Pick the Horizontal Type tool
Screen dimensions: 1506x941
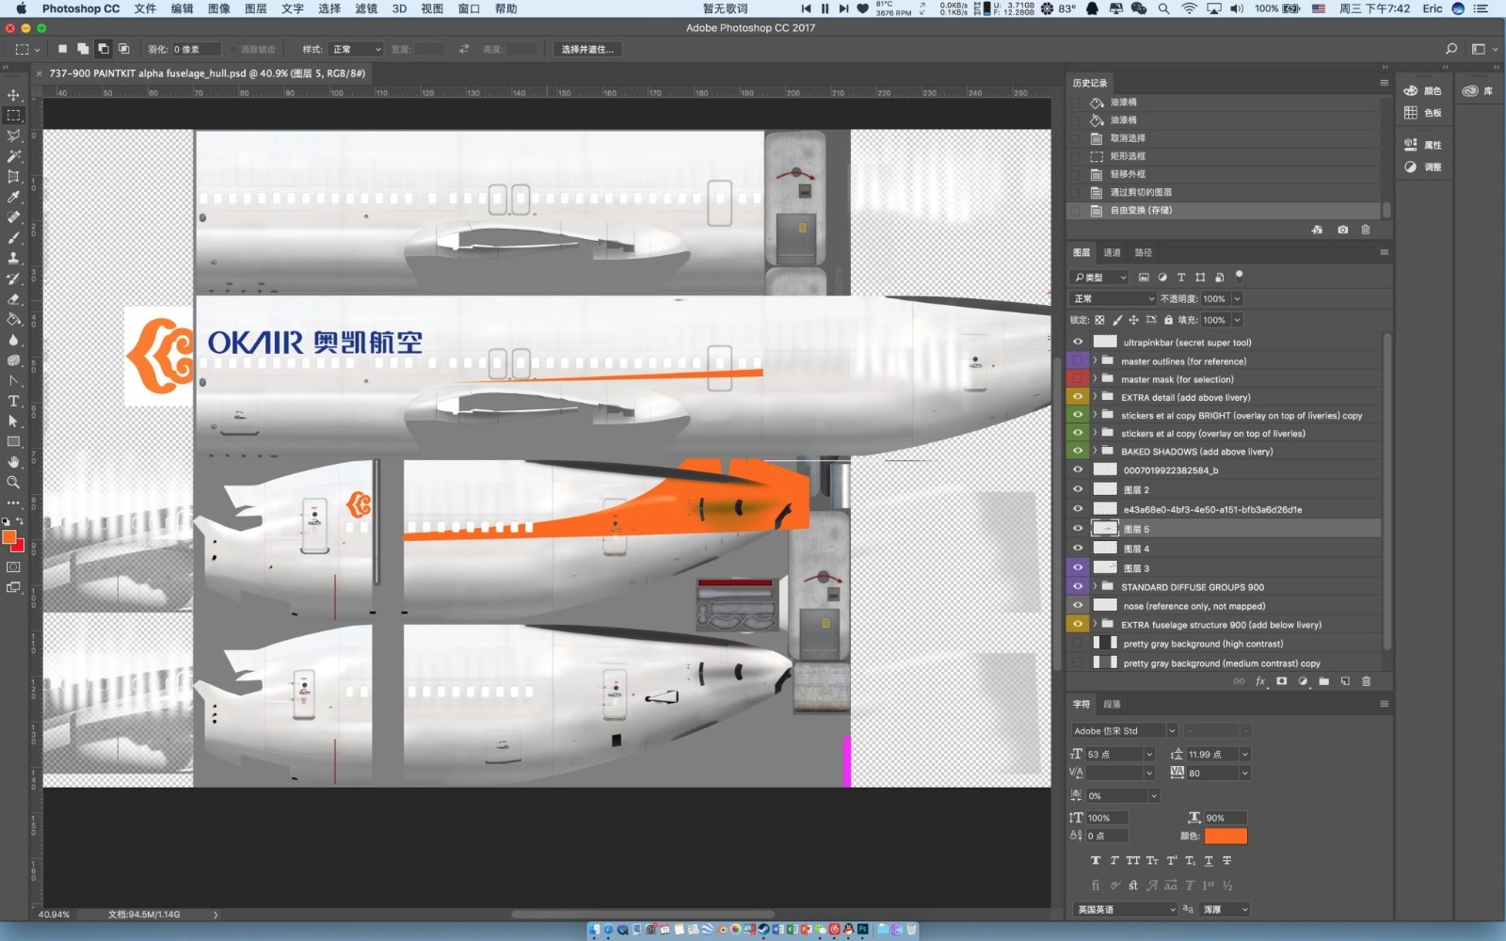pos(13,401)
